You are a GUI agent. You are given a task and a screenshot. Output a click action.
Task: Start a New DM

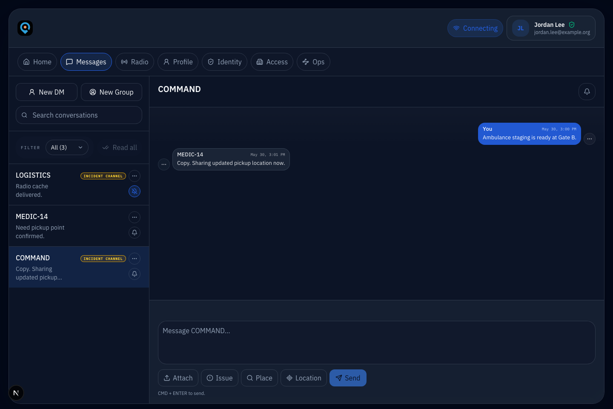point(46,92)
